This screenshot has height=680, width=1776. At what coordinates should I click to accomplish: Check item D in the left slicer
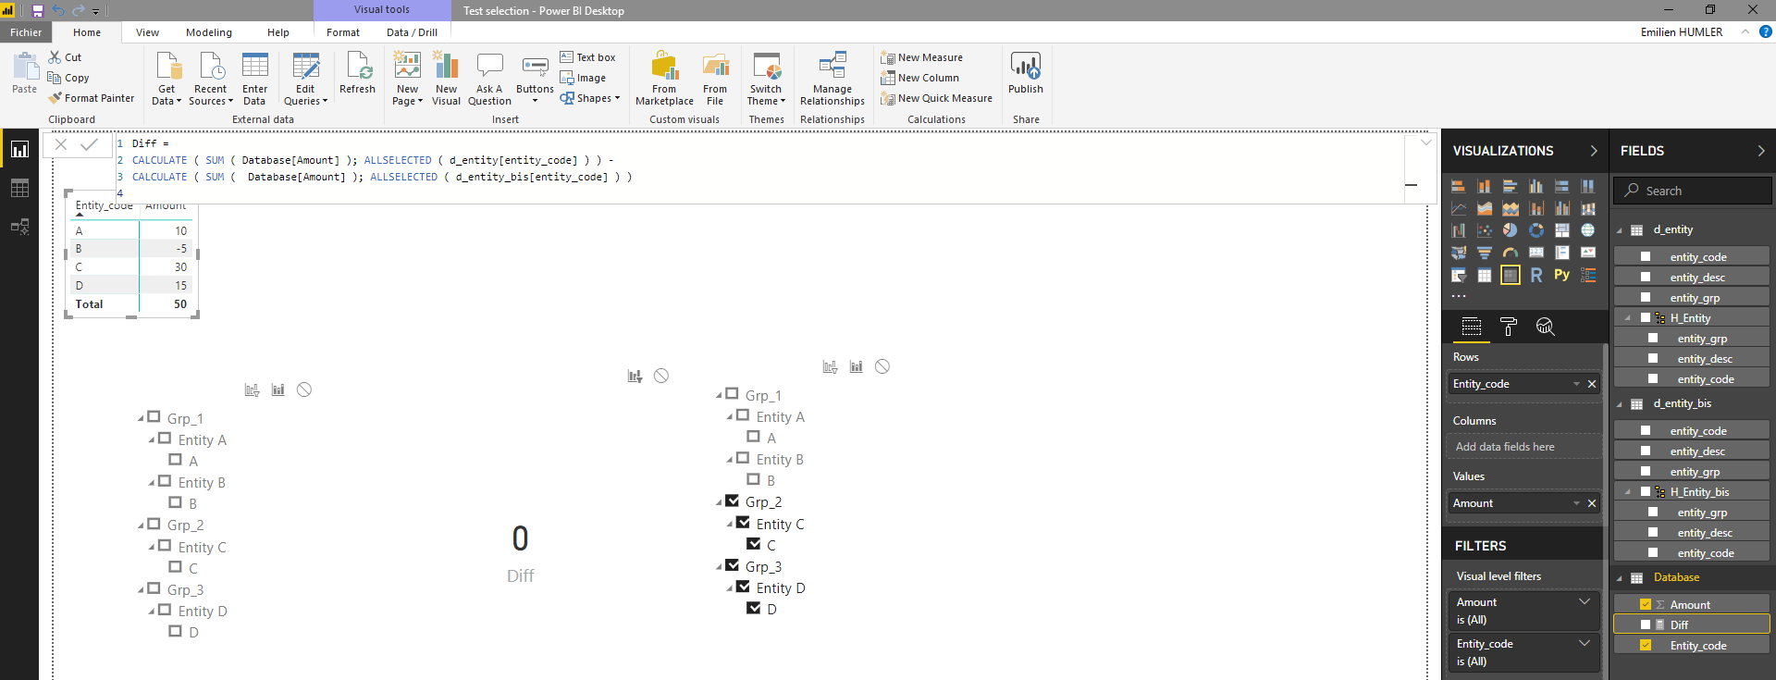pyautogui.click(x=175, y=631)
